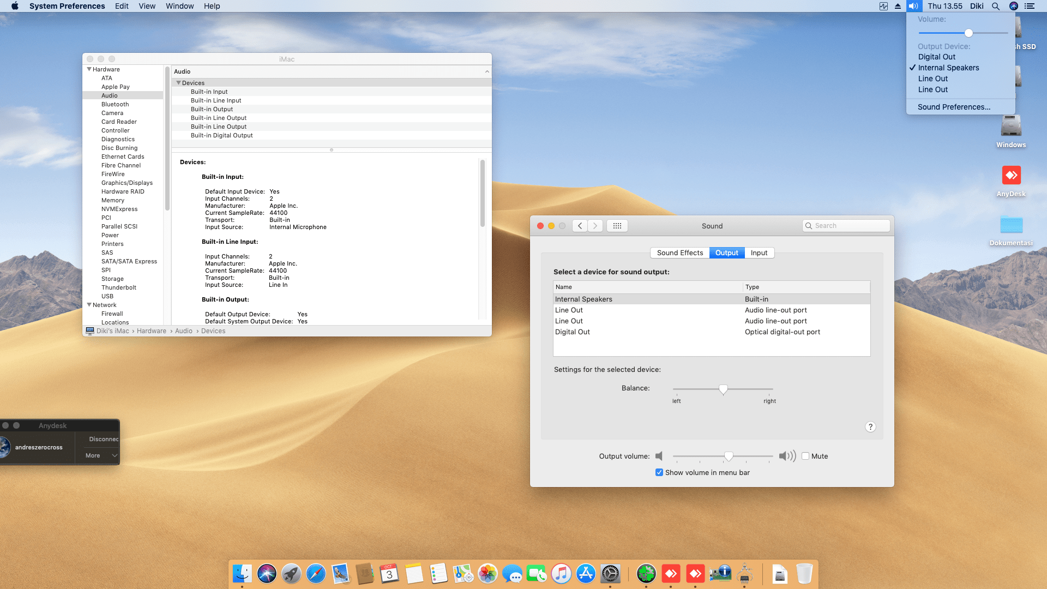Click the help question mark button
This screenshot has width=1047, height=589.
(x=870, y=427)
